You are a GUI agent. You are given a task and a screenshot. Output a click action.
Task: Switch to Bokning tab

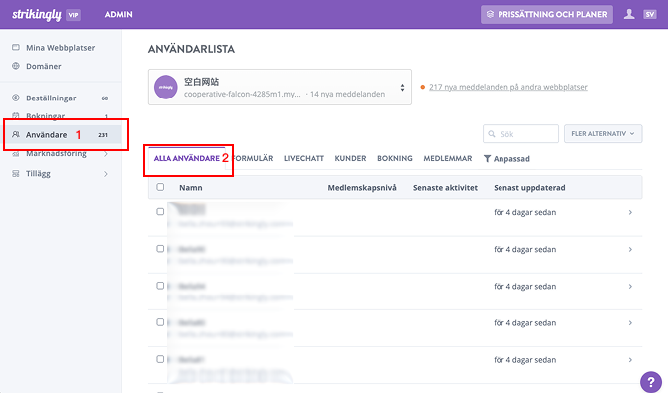[x=395, y=158]
